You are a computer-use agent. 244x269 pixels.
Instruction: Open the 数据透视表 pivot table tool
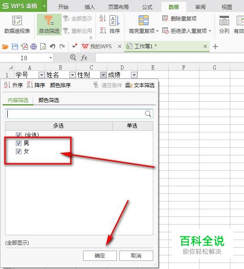point(17,24)
